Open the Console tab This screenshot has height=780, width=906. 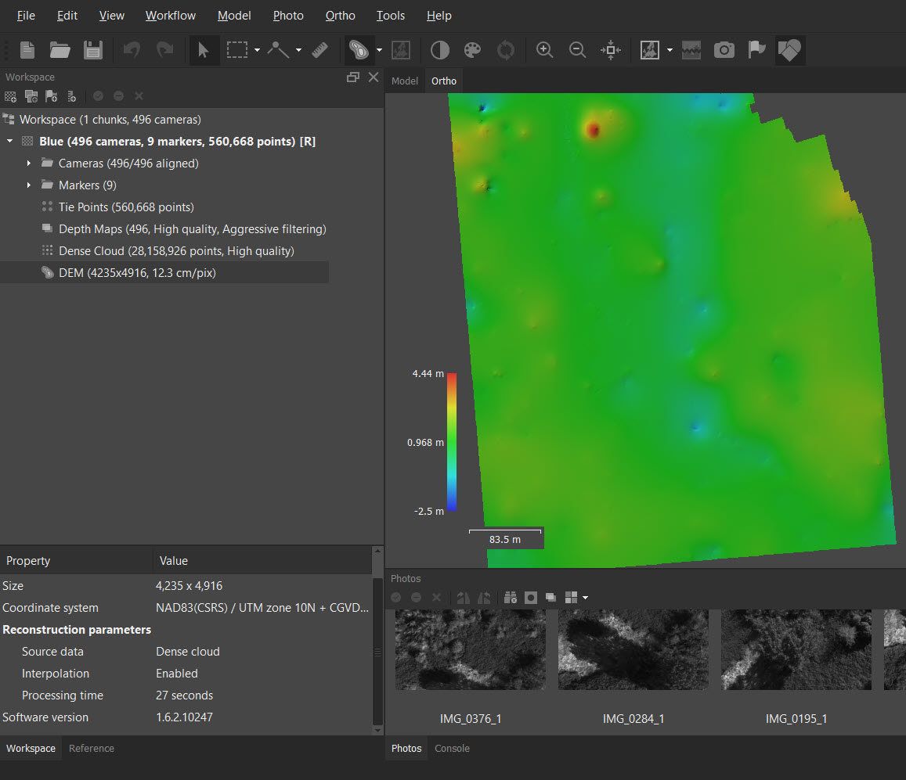tap(452, 748)
